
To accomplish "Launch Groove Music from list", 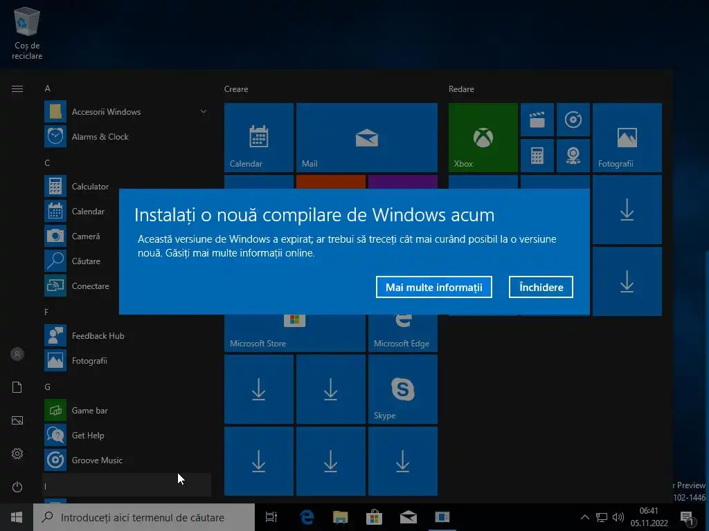I will tap(127, 460).
